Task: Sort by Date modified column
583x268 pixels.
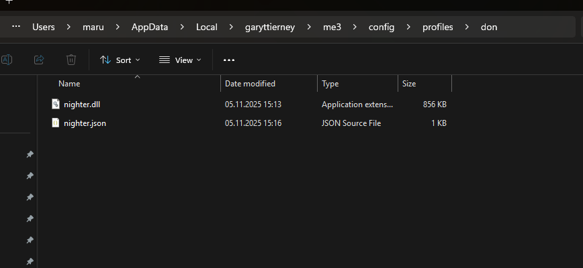Action: 250,84
